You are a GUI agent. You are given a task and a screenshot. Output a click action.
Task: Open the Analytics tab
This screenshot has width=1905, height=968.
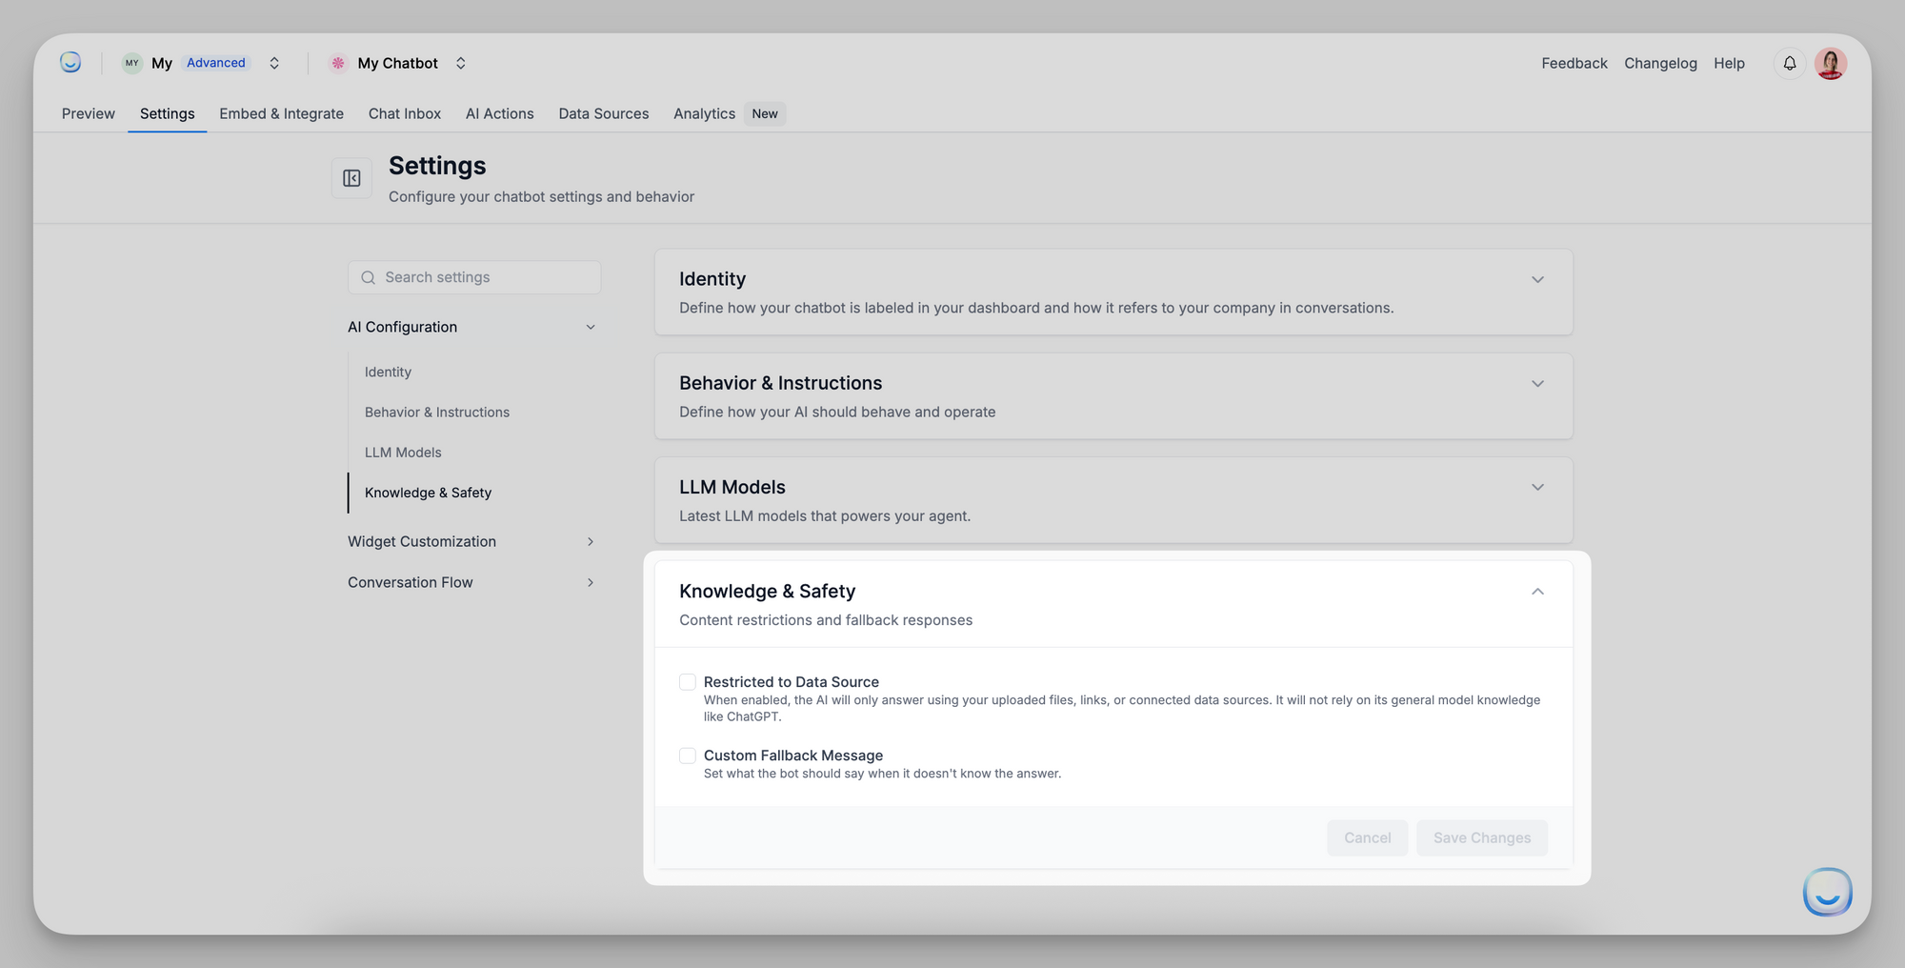(x=705, y=113)
